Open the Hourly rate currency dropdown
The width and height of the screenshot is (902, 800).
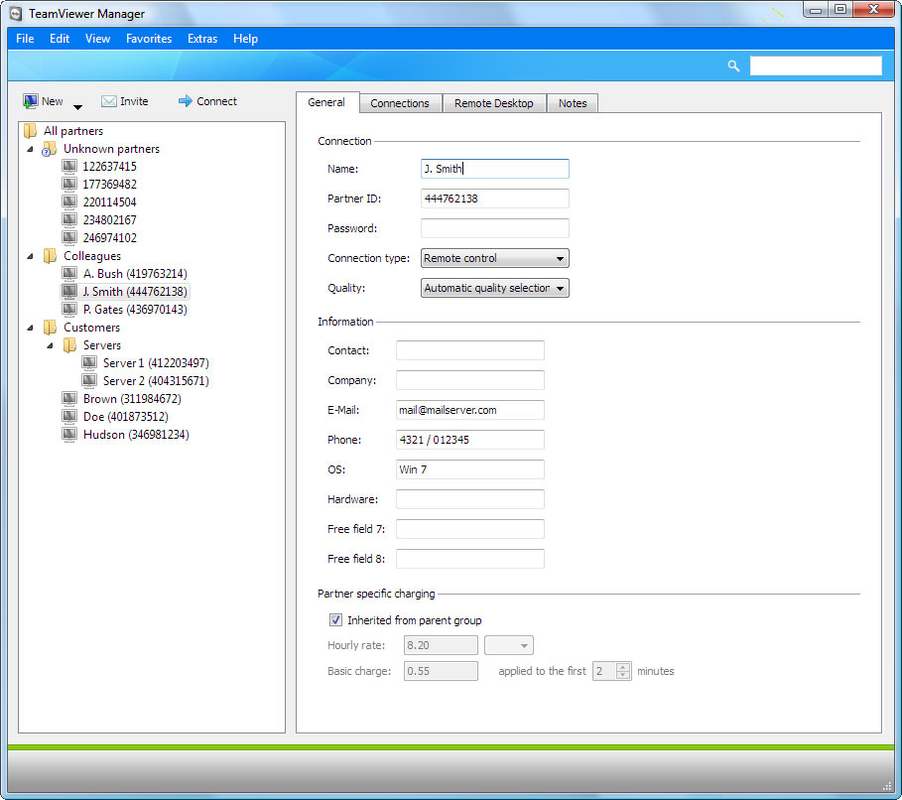tap(509, 646)
